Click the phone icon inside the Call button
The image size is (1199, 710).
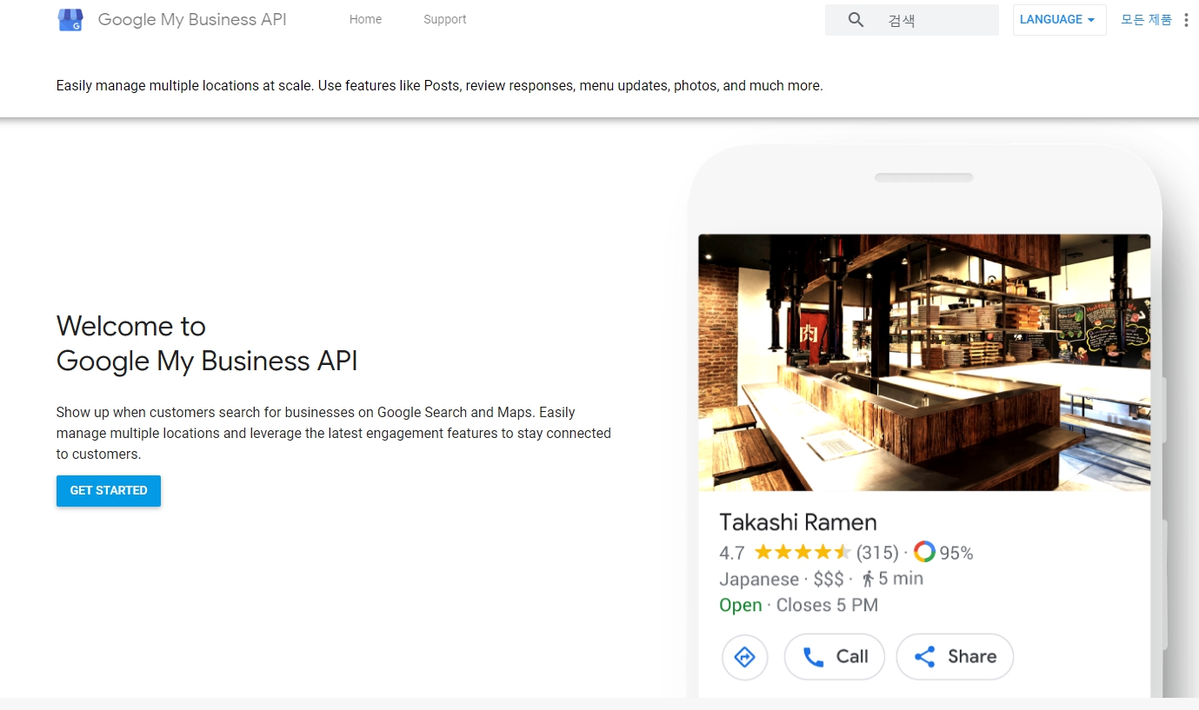click(812, 657)
